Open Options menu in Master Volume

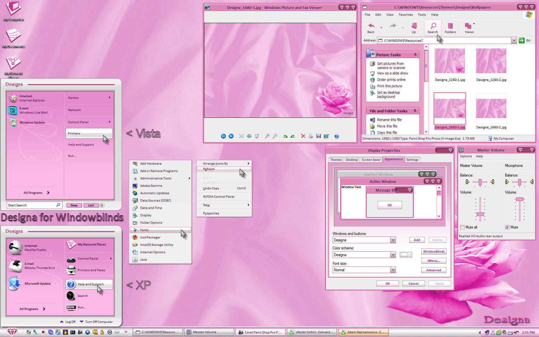tap(466, 156)
